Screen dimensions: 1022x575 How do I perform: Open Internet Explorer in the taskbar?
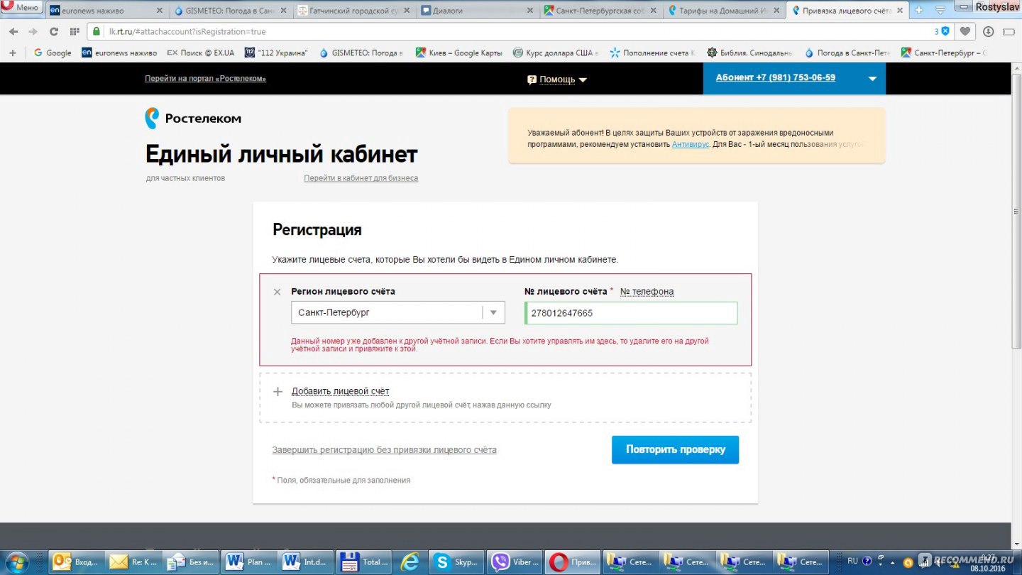click(410, 562)
